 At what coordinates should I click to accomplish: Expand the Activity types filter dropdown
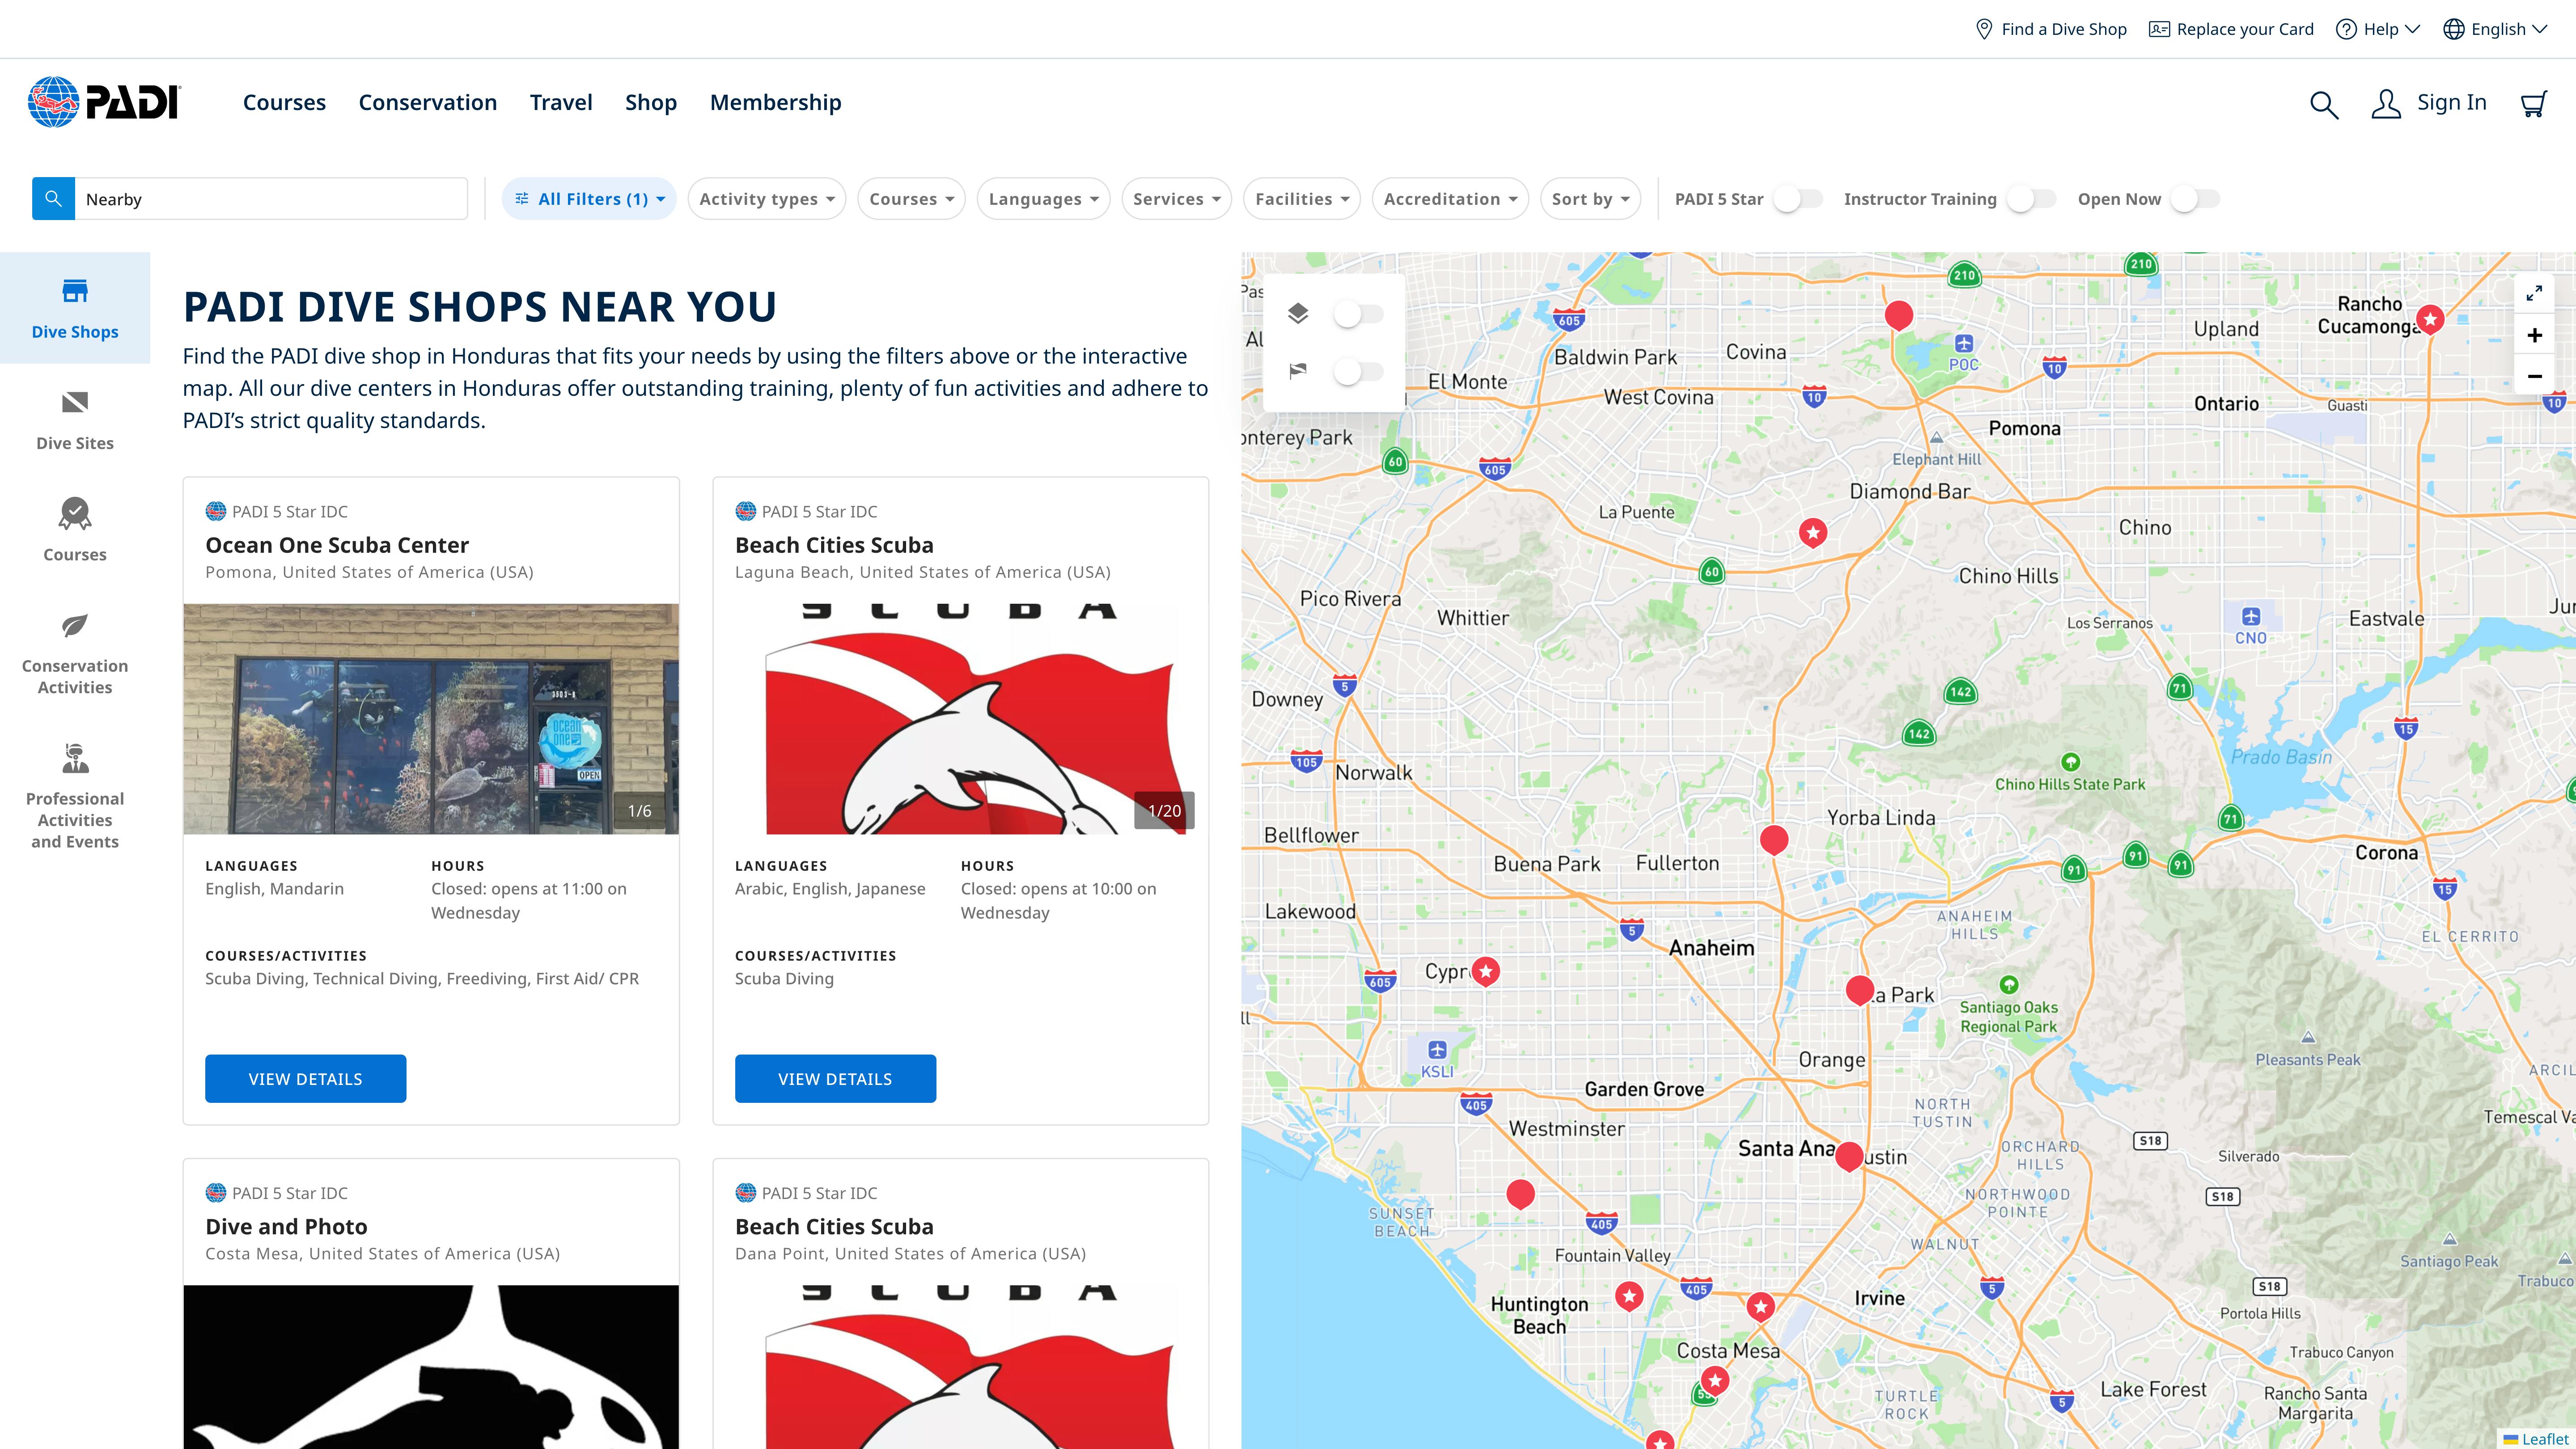(x=766, y=199)
